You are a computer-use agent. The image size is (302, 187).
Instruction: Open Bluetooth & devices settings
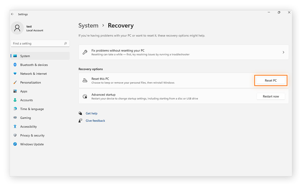pos(40,65)
